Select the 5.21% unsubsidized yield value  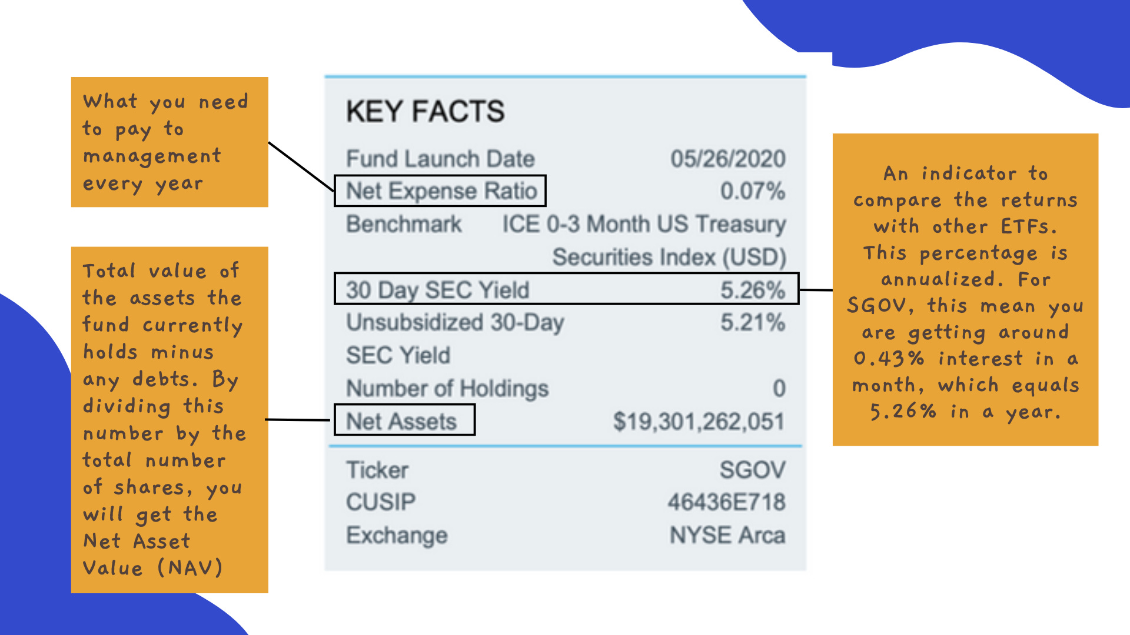point(752,322)
